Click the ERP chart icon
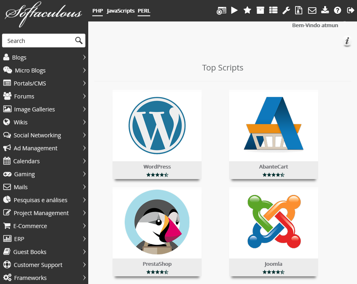This screenshot has width=357, height=284. 7,239
